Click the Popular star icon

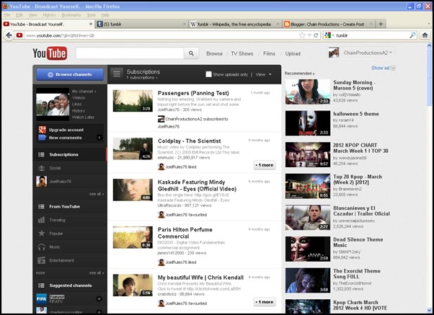[x=42, y=233]
